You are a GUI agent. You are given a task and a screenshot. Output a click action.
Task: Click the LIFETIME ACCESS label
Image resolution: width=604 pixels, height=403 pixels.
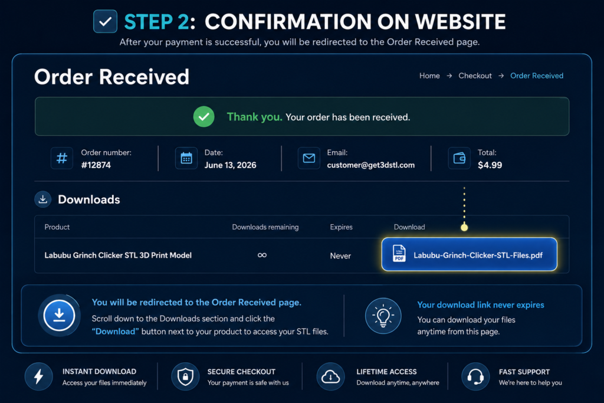tap(386, 372)
